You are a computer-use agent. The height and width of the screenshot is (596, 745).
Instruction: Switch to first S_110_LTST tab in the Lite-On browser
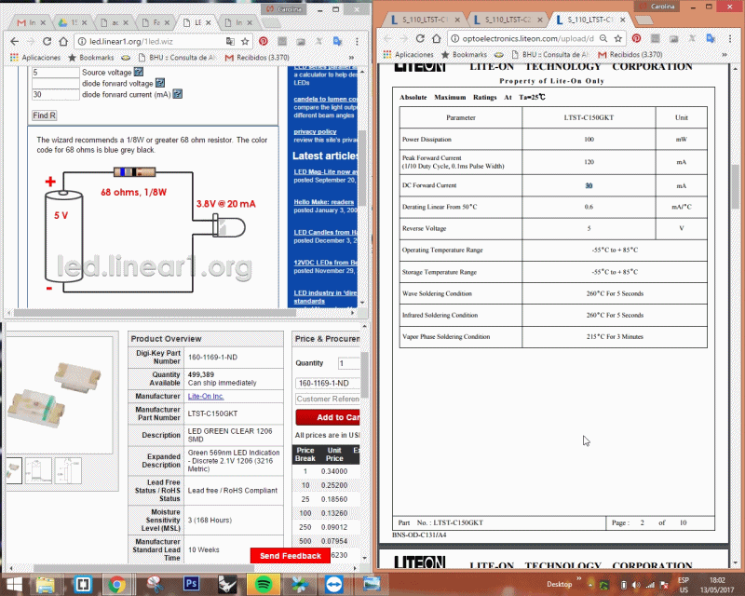[x=425, y=20]
